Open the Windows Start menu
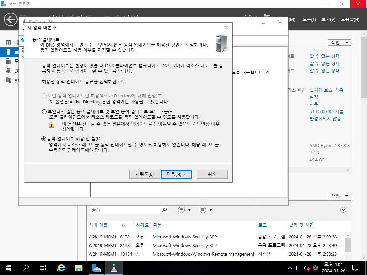The height and width of the screenshot is (275, 367). (x=9, y=268)
